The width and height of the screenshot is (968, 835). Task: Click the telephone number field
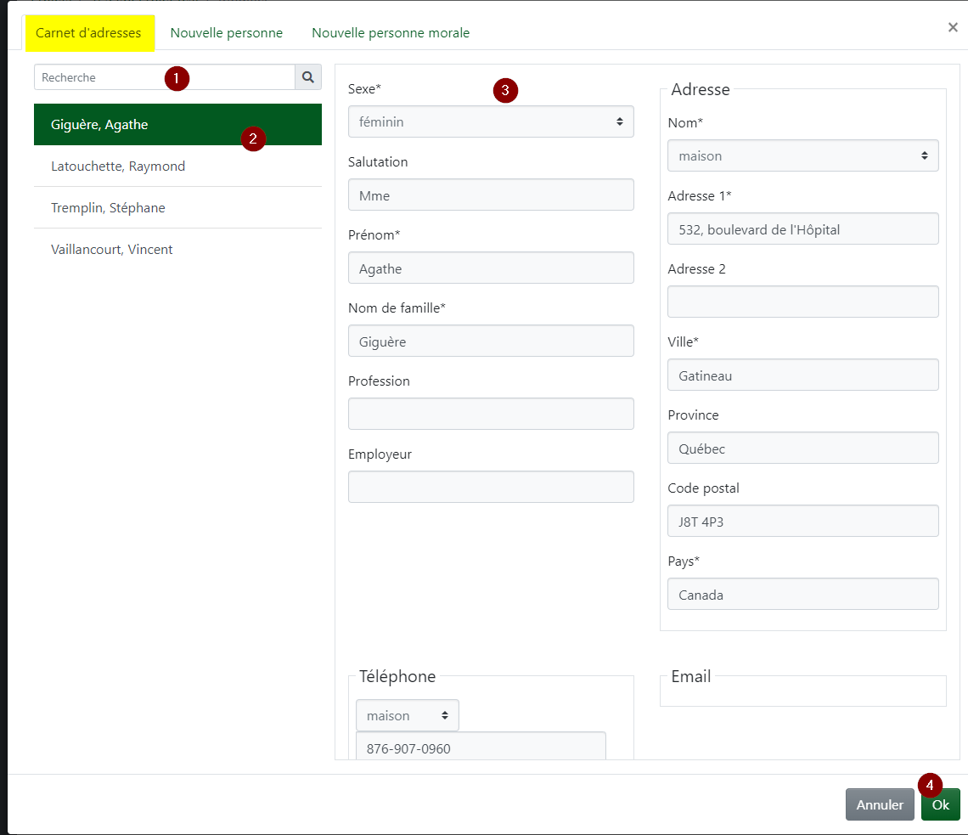(x=481, y=748)
